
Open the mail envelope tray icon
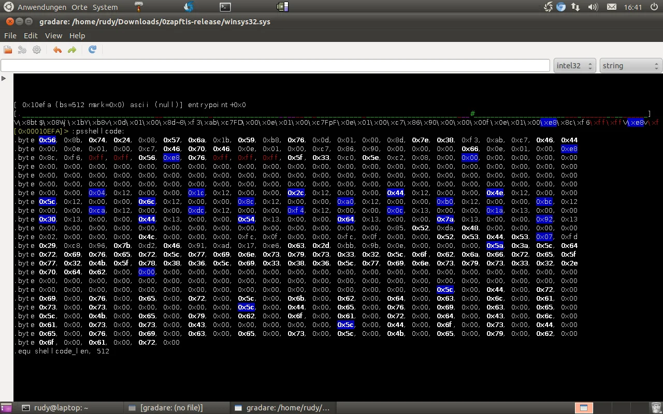point(612,7)
